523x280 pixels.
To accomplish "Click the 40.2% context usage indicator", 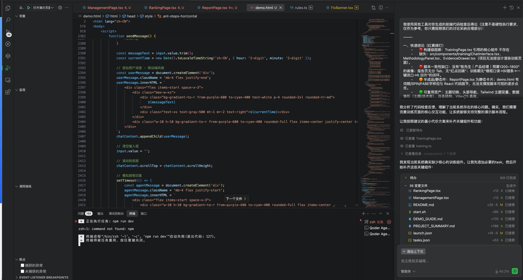I will click(x=502, y=271).
